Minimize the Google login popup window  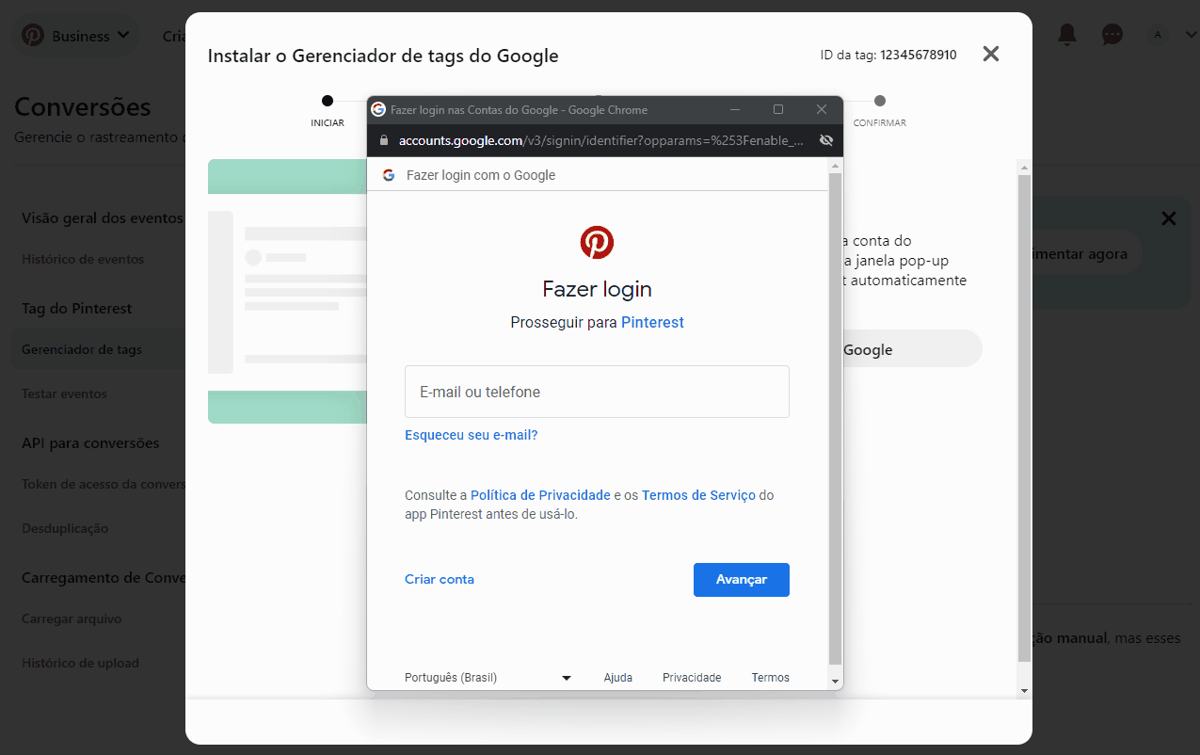tap(735, 109)
